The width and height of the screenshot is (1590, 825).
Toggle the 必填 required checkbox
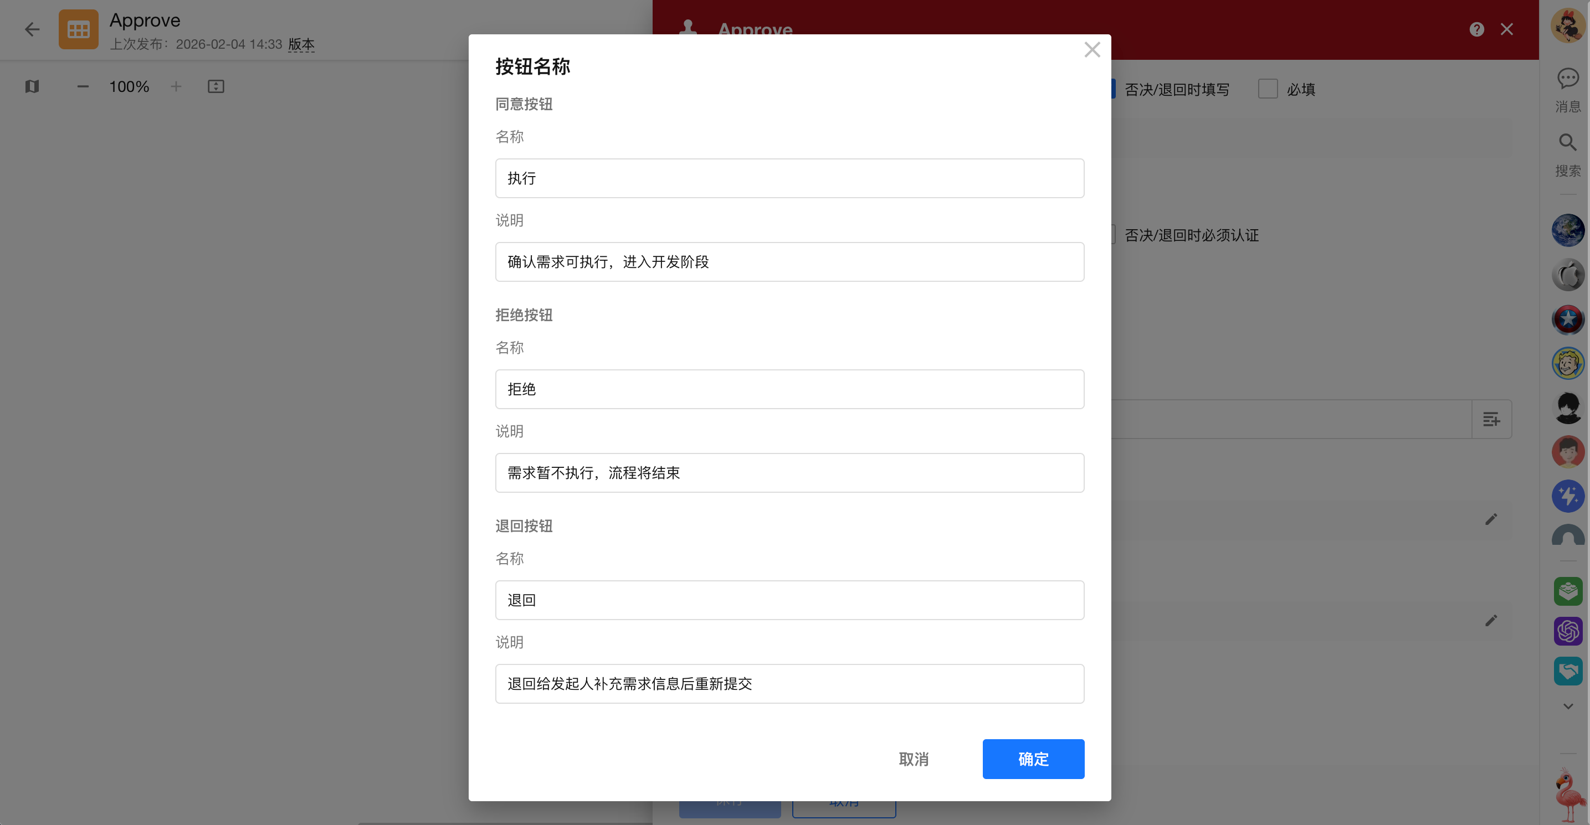[x=1267, y=89]
